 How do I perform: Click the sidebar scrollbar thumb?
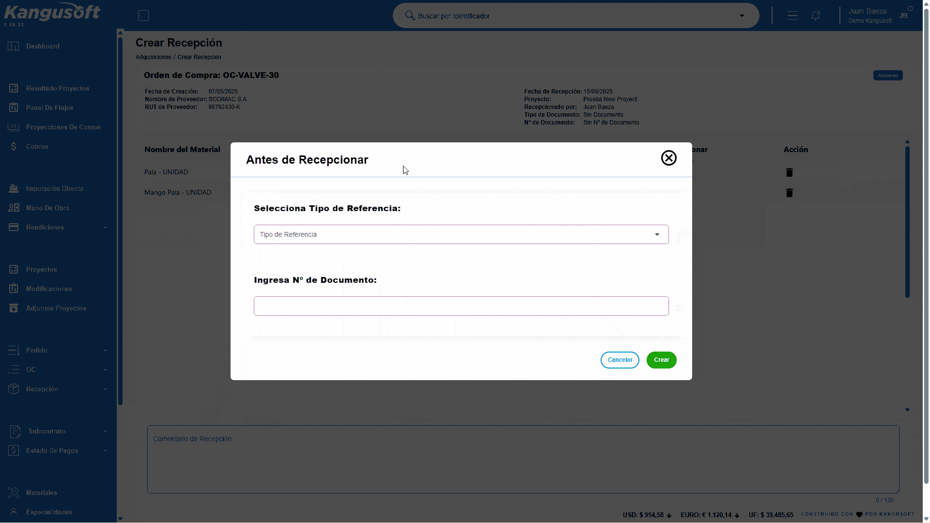pos(120,220)
